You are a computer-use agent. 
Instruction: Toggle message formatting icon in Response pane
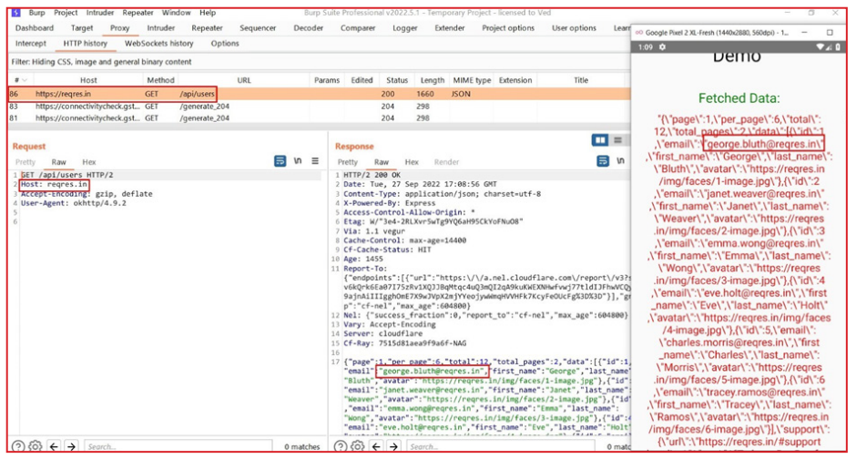603,161
